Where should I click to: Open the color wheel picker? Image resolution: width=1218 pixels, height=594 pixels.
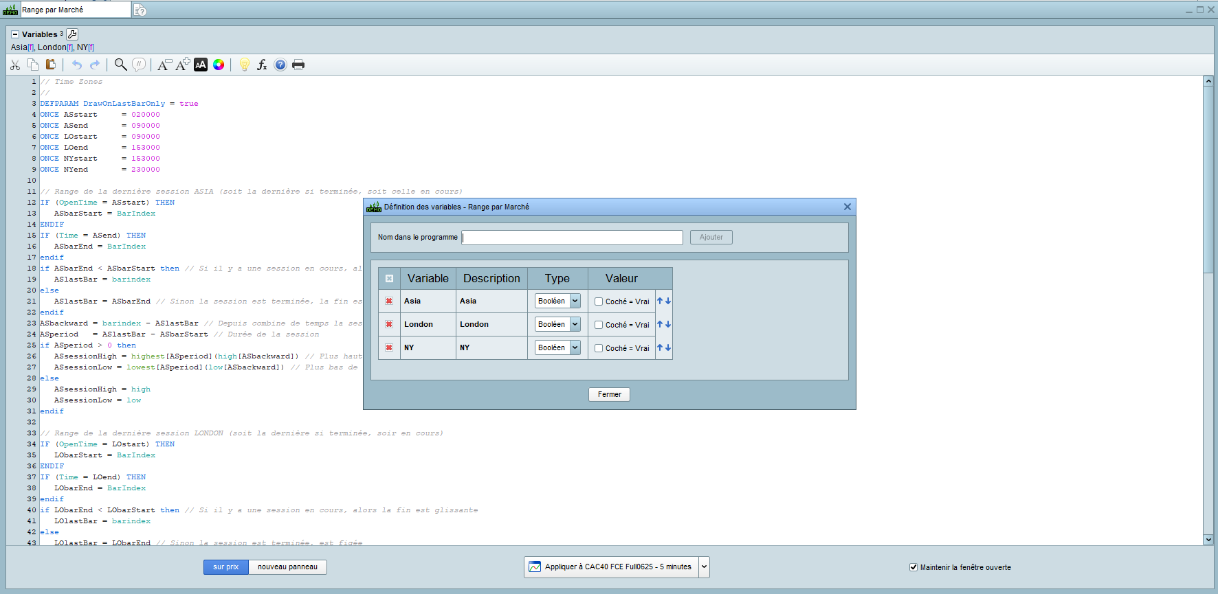(x=219, y=65)
